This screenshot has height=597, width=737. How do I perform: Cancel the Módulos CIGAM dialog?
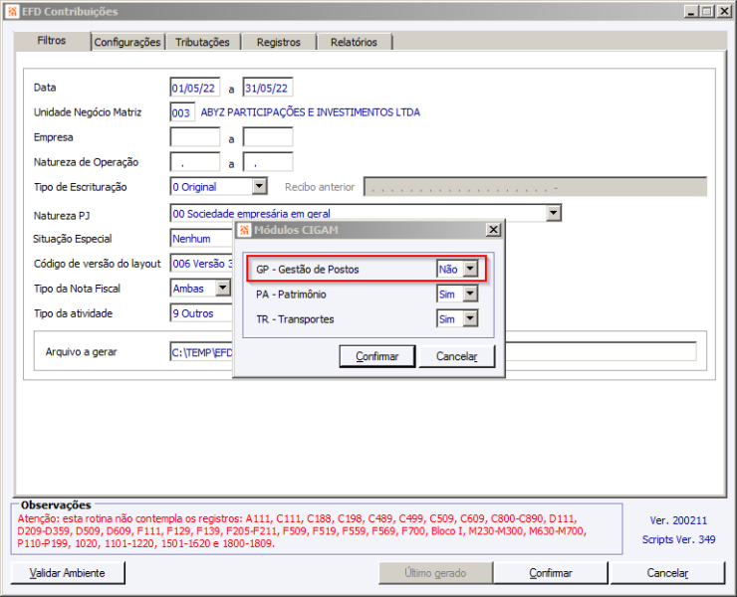[x=456, y=356]
